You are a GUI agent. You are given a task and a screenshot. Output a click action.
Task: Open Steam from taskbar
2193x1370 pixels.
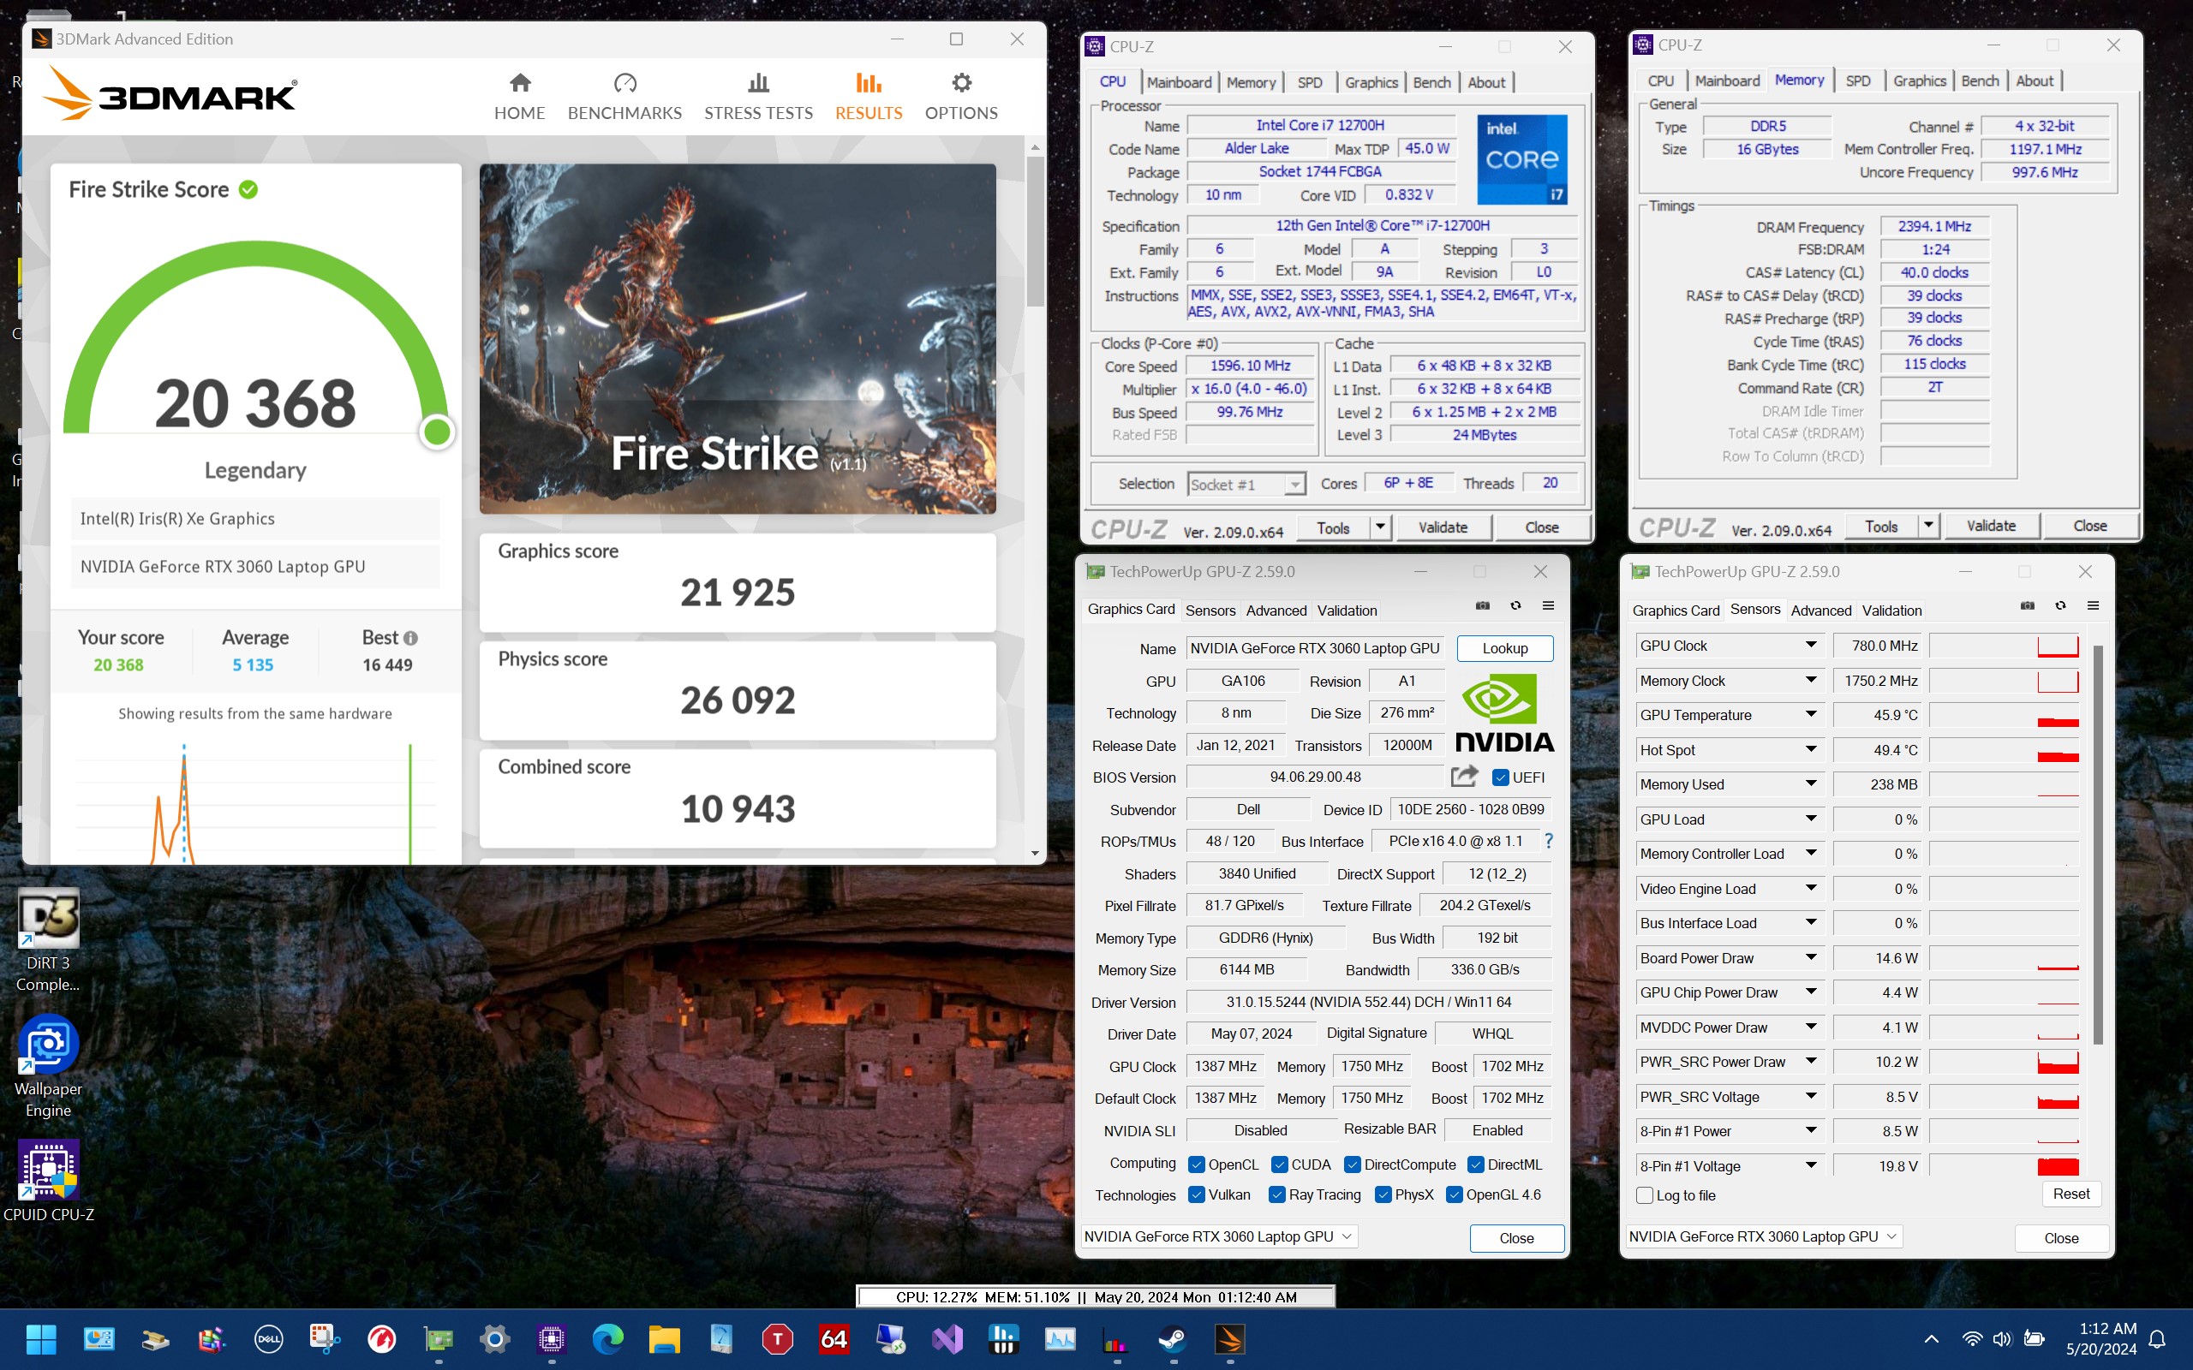pos(1173,1338)
